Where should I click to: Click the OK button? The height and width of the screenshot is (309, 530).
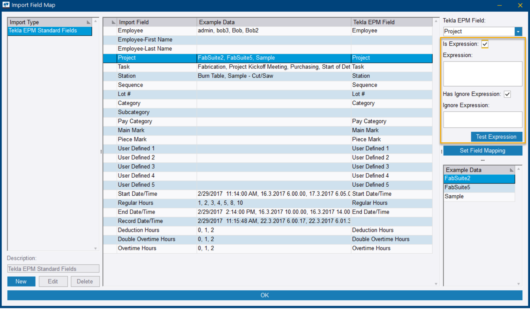tap(265, 295)
